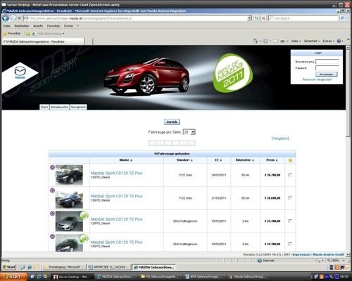Open the Extras command bar dropdown

pyautogui.click(x=329, y=41)
